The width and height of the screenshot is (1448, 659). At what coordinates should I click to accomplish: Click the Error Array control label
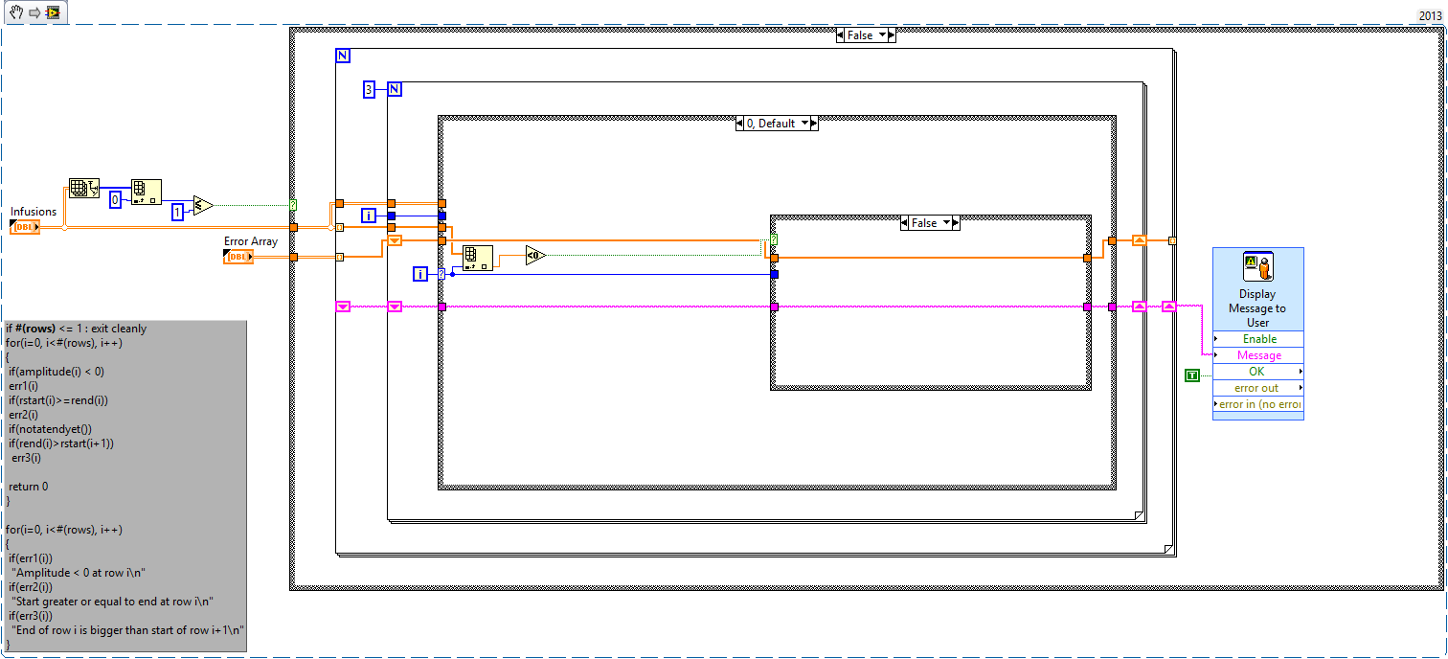click(251, 241)
